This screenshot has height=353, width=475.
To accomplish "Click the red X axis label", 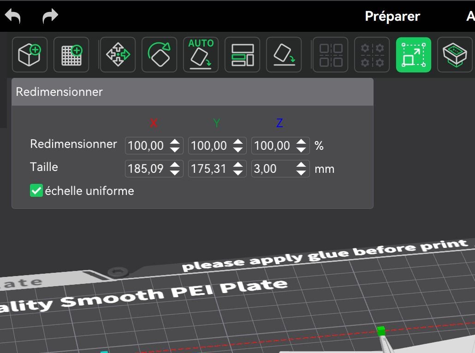I will [x=154, y=123].
